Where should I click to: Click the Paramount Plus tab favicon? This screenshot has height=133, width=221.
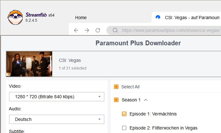[158, 17]
